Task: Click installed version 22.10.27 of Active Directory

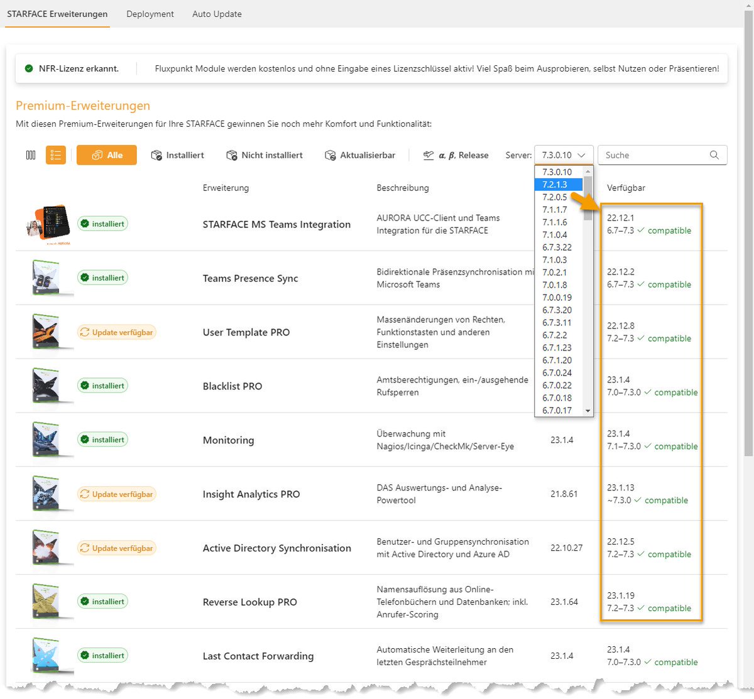Action: coord(566,548)
